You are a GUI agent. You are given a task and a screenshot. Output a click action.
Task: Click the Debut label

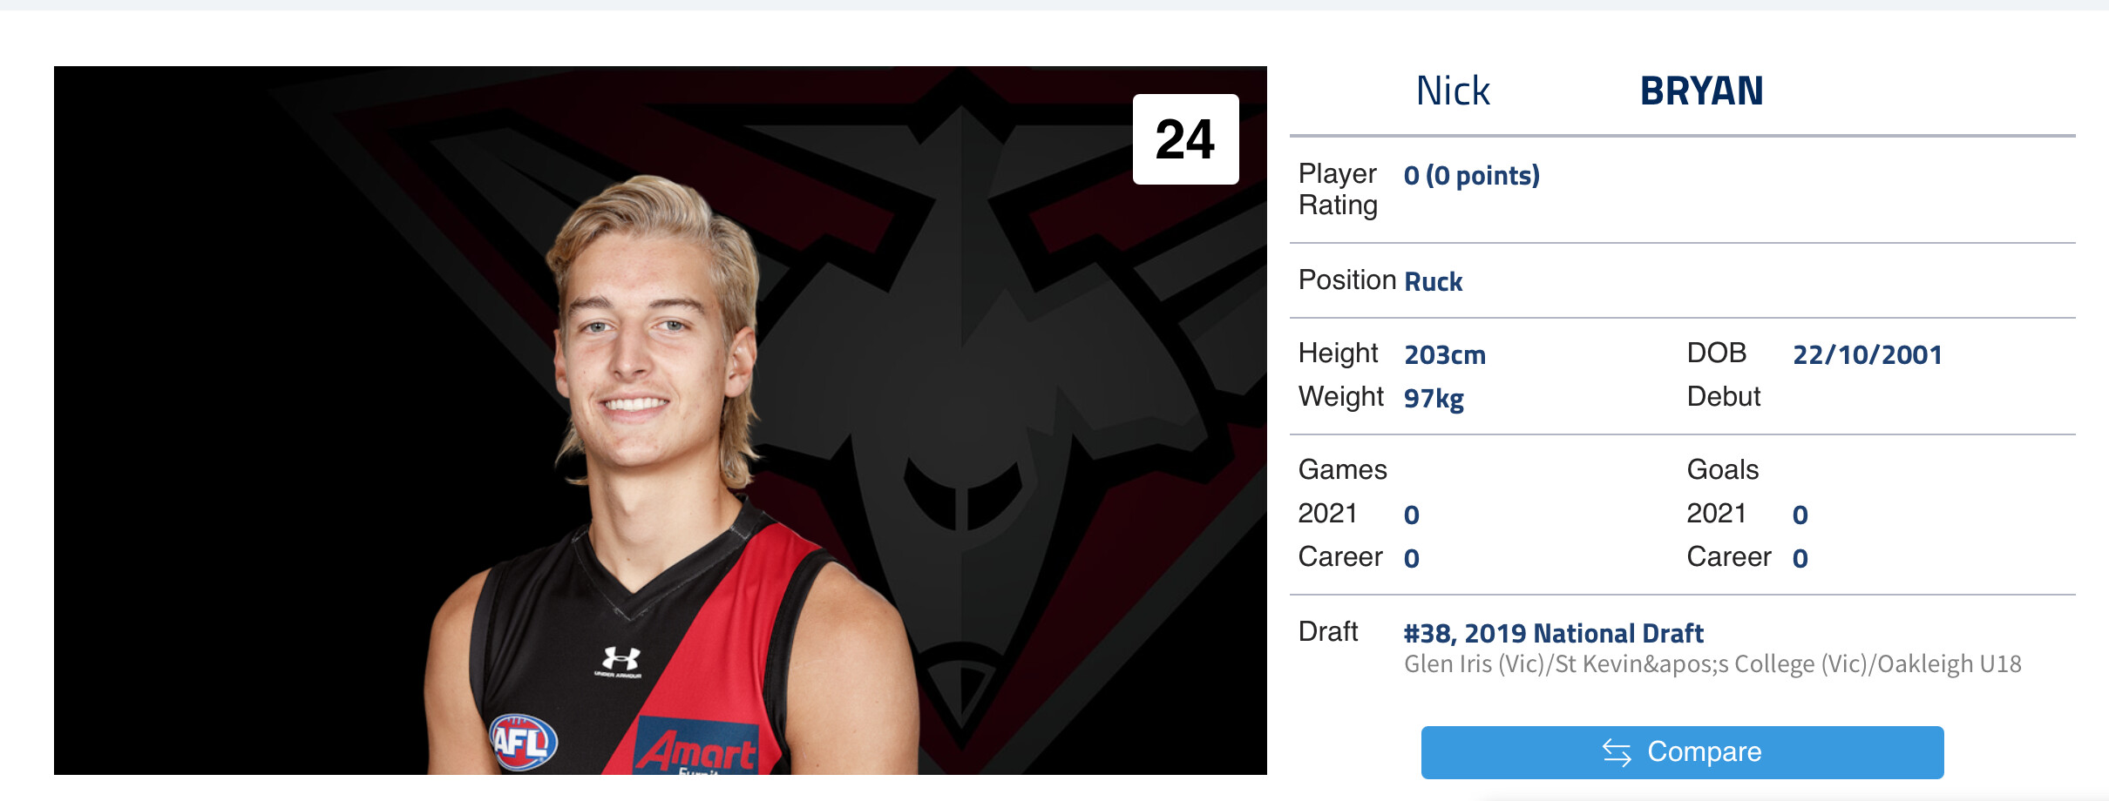click(1724, 397)
